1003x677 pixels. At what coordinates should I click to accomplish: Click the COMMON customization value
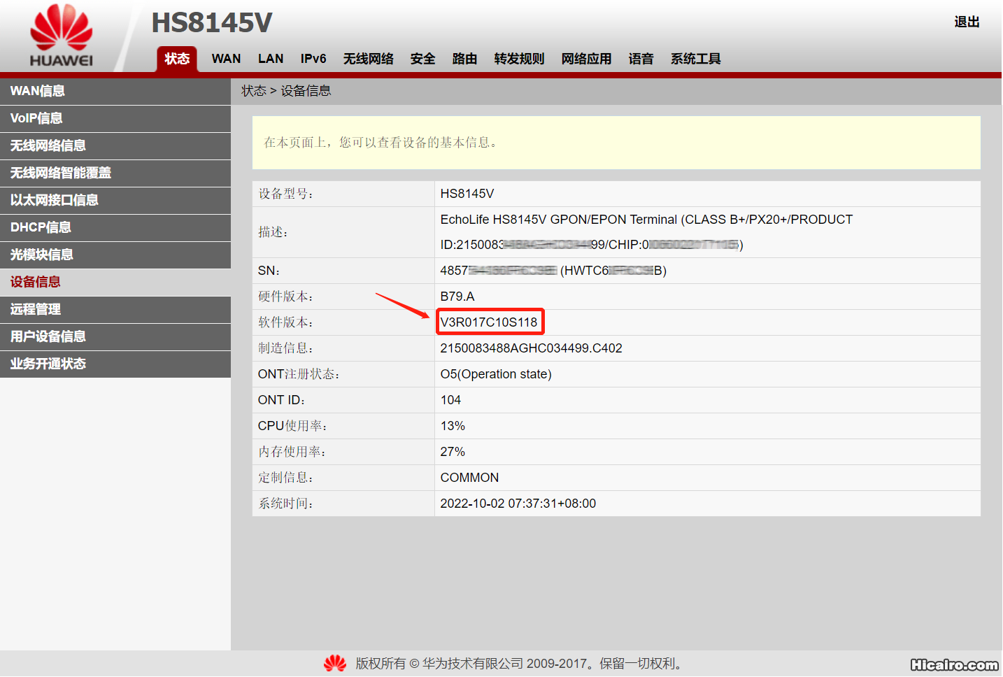469,478
